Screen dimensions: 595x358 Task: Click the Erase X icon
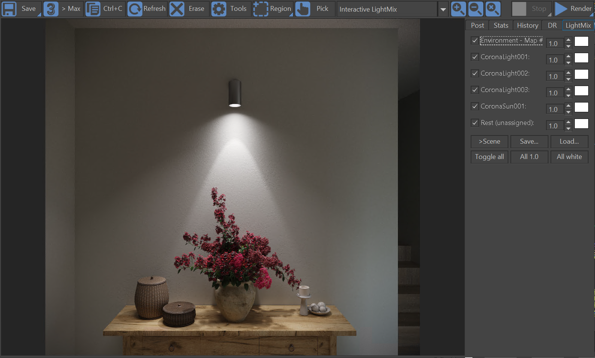177,9
